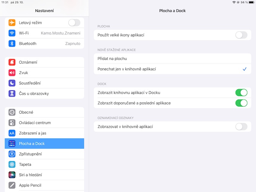This screenshot has width=256, height=192.
Task: Toggle Letový režim switch
Action: tap(74, 23)
